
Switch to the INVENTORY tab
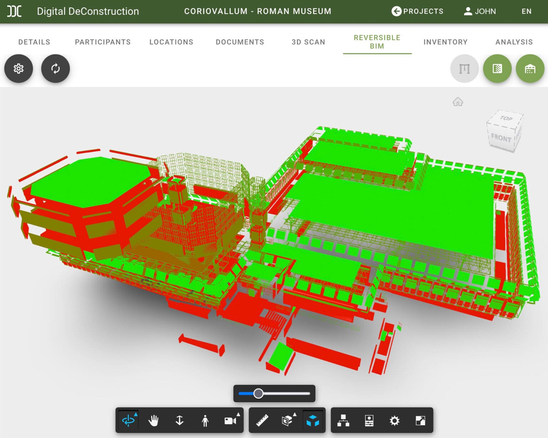click(x=445, y=42)
